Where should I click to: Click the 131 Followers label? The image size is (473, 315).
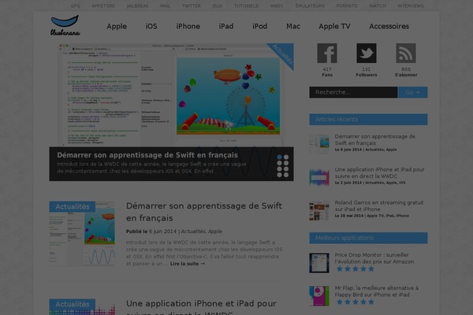tap(367, 72)
